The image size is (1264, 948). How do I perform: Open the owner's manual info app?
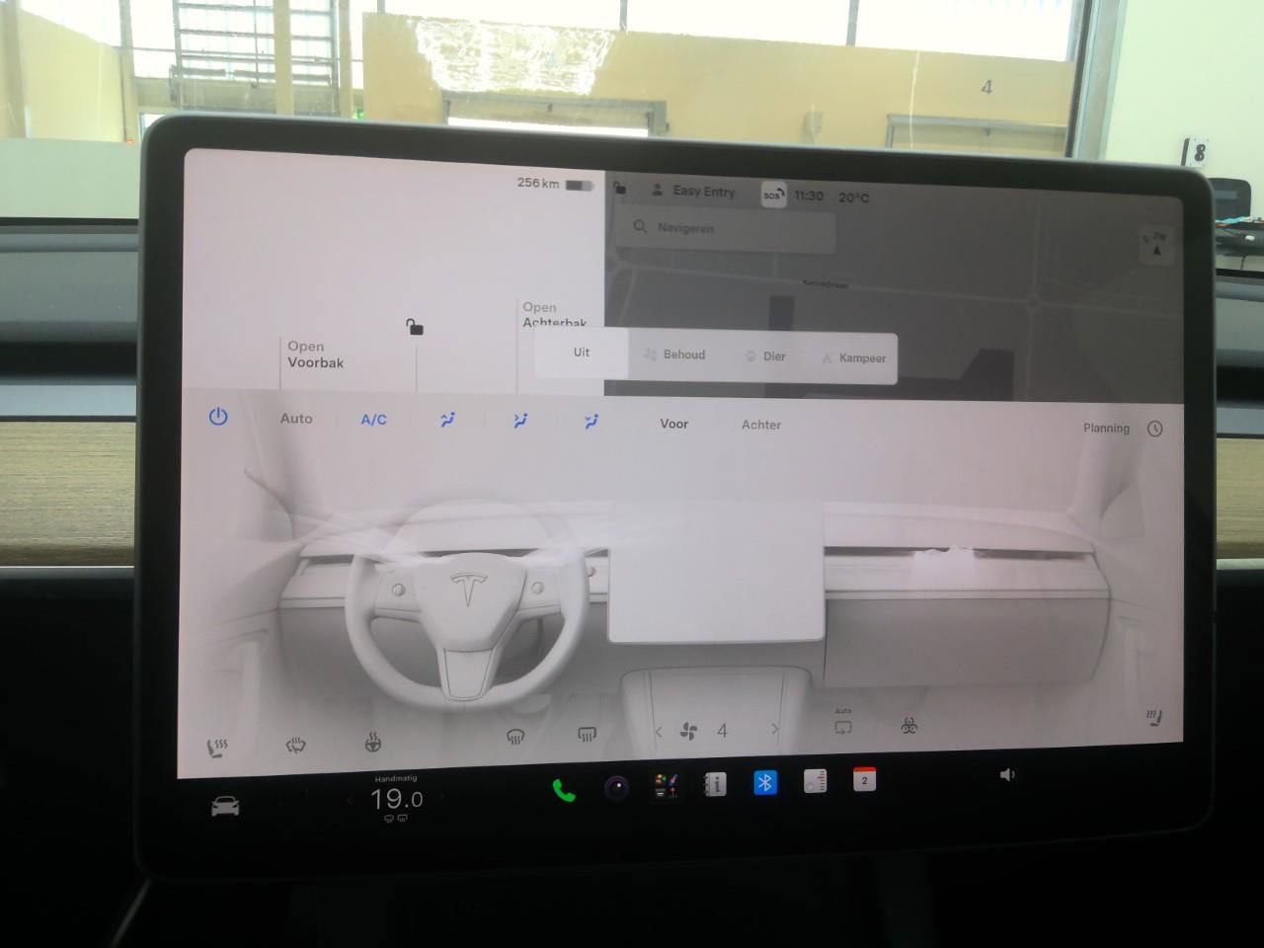tap(714, 784)
